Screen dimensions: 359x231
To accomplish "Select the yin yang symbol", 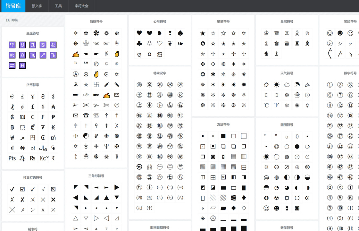I will [86, 136].
